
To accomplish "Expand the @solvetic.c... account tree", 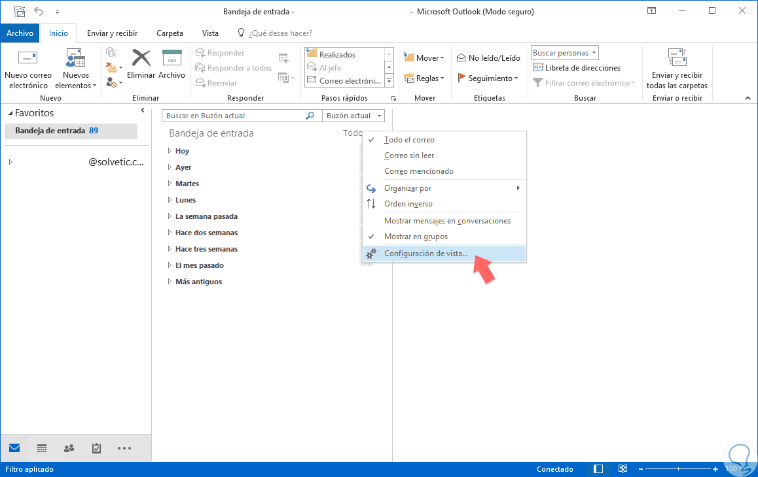I will coord(10,162).
